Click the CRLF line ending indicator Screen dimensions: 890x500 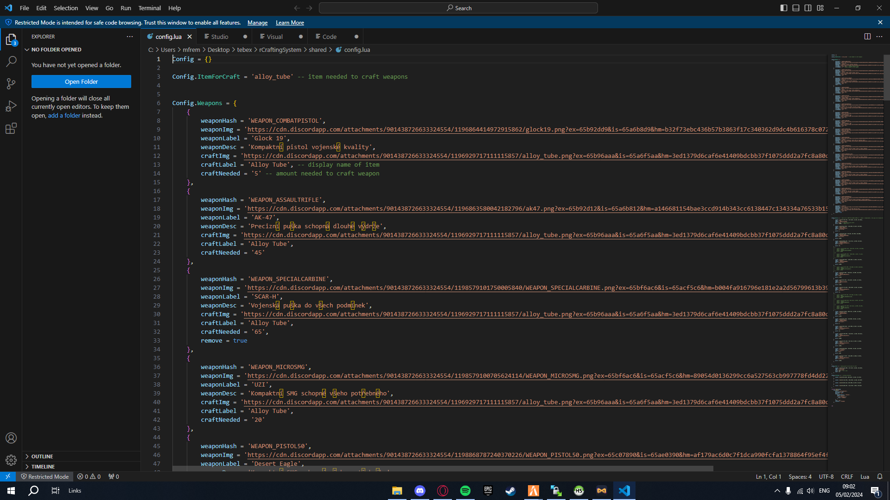pyautogui.click(x=847, y=476)
